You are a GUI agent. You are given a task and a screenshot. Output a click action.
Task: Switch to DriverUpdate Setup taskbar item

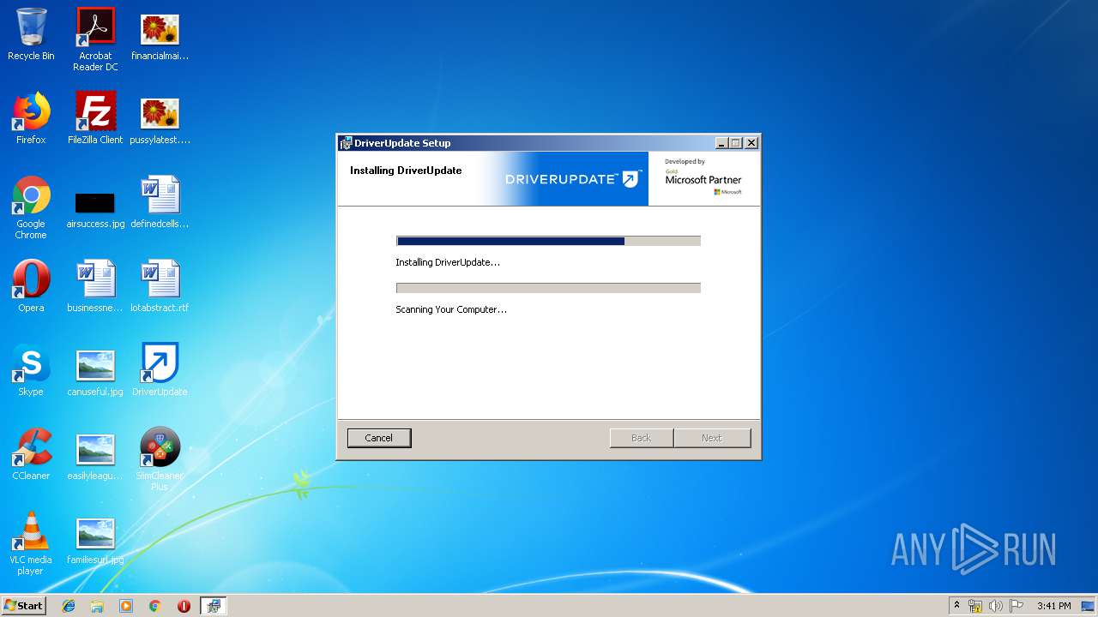click(213, 606)
